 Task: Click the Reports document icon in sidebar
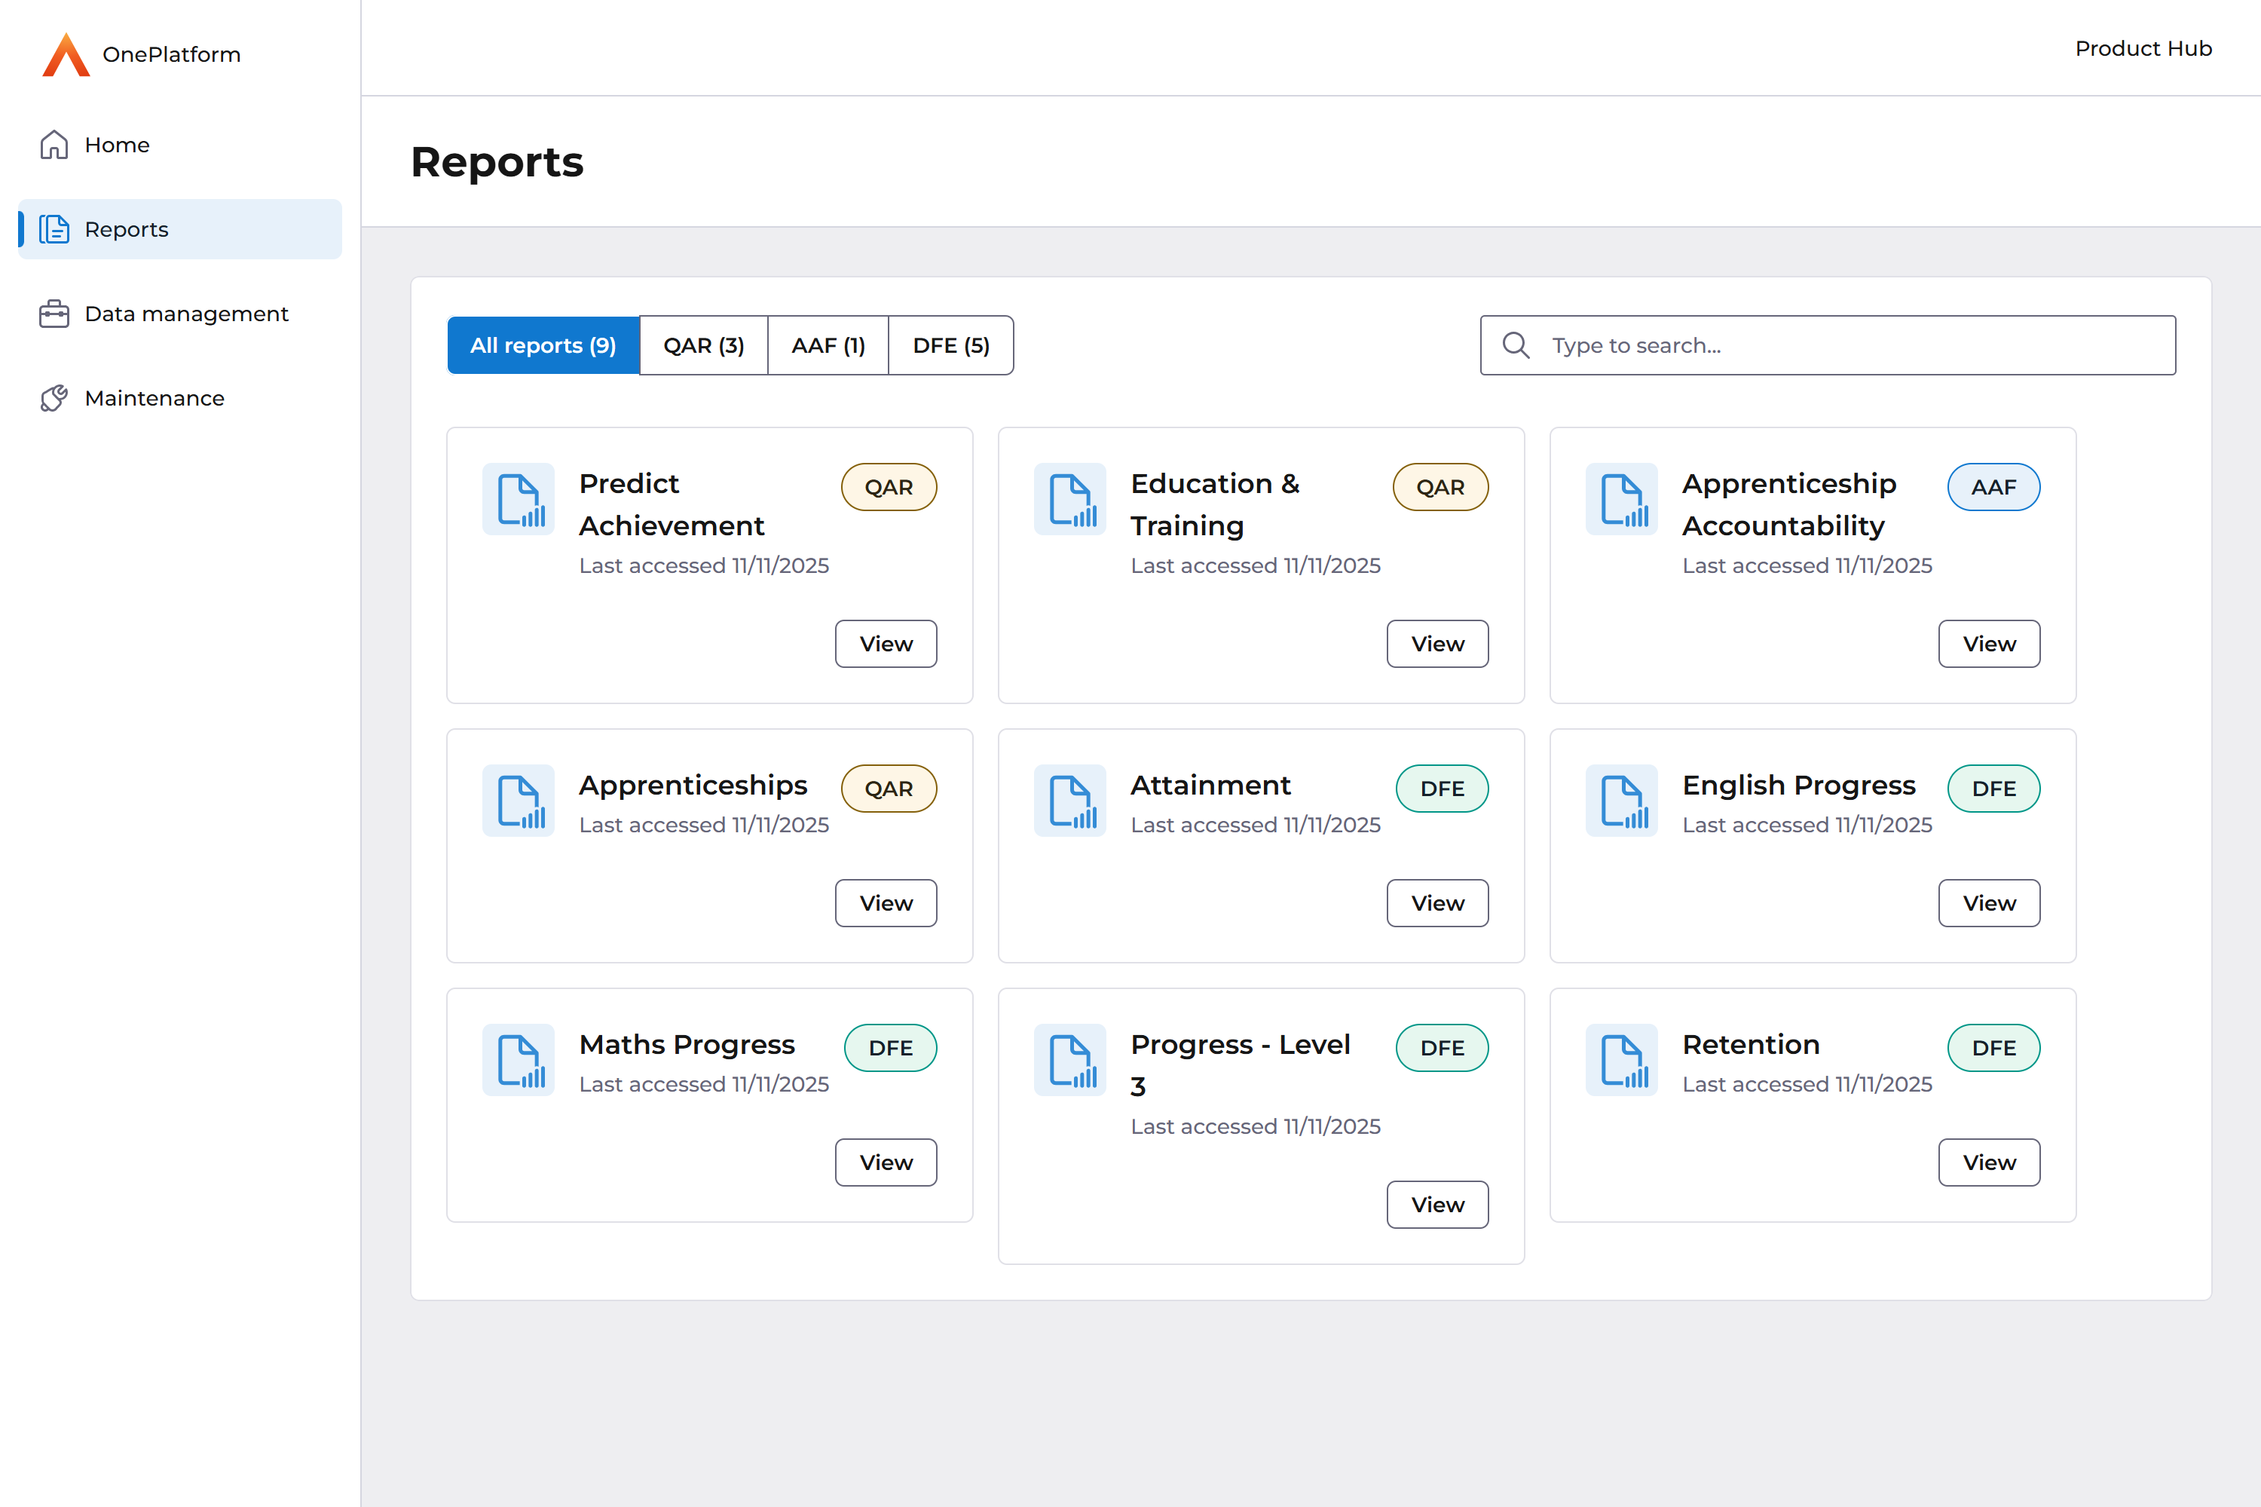click(x=54, y=230)
